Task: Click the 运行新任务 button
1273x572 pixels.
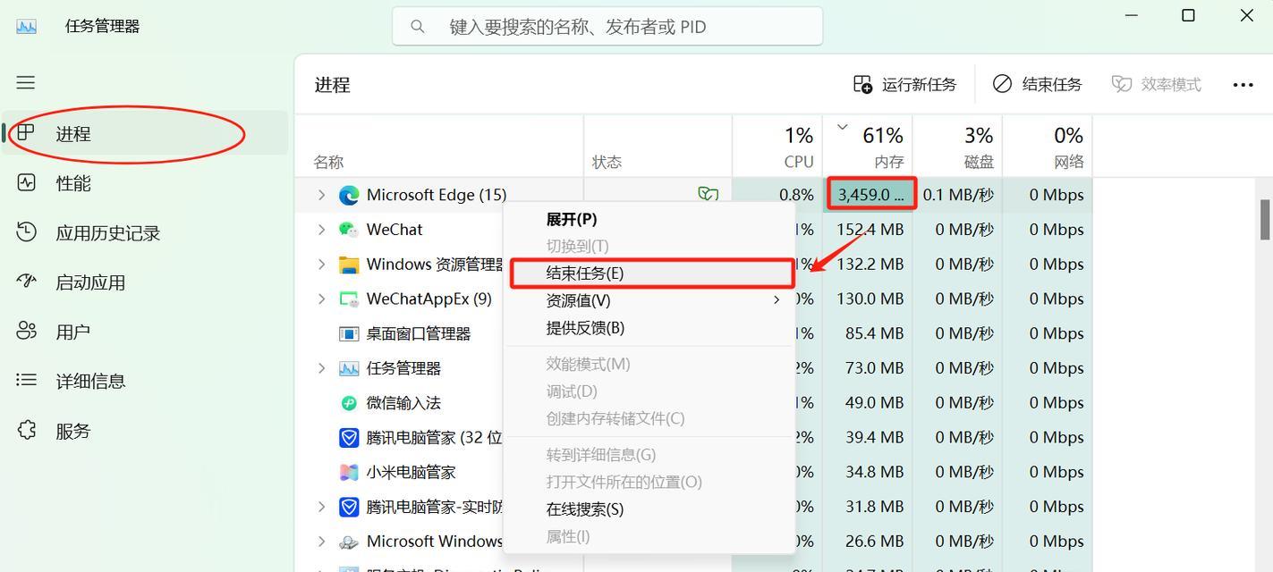Action: (904, 84)
